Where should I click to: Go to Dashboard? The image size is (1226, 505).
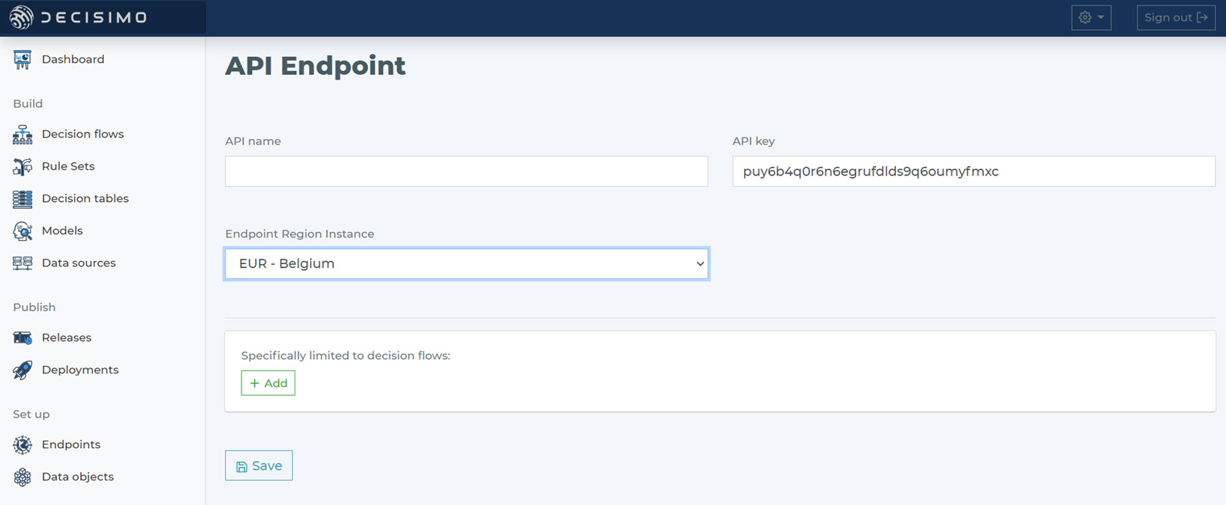73,59
